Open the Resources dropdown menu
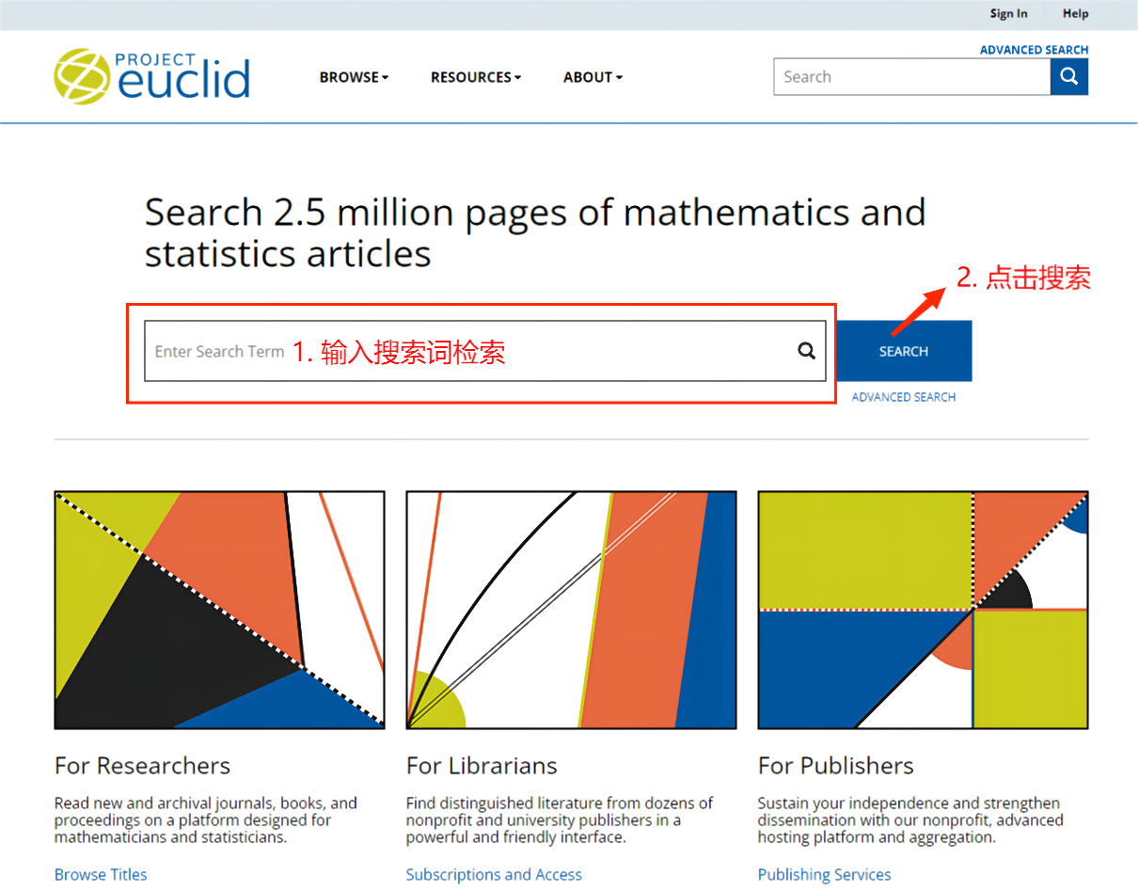Screen dimensions: 1139x891 coord(475,77)
